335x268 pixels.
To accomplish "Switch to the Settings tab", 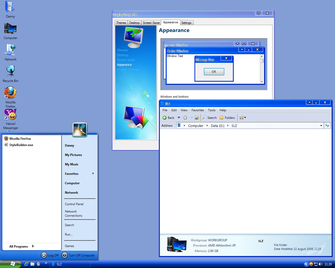I will pos(186,23).
